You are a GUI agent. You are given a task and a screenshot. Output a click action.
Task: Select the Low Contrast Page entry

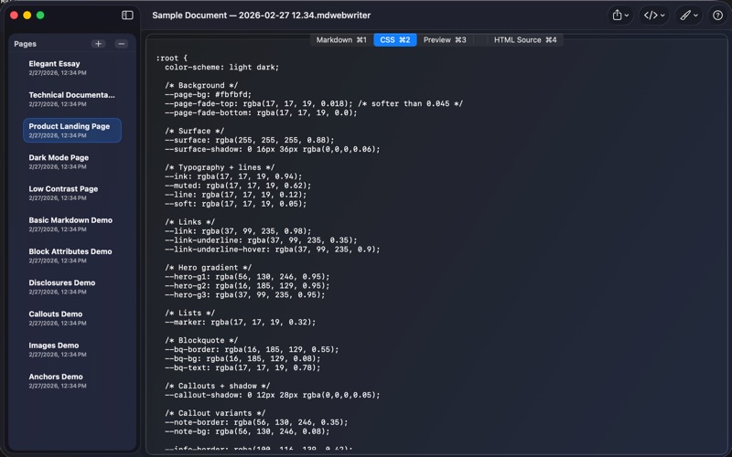tap(72, 193)
